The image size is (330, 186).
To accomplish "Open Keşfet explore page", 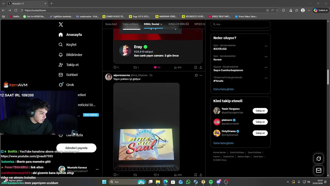I will 68,45.
